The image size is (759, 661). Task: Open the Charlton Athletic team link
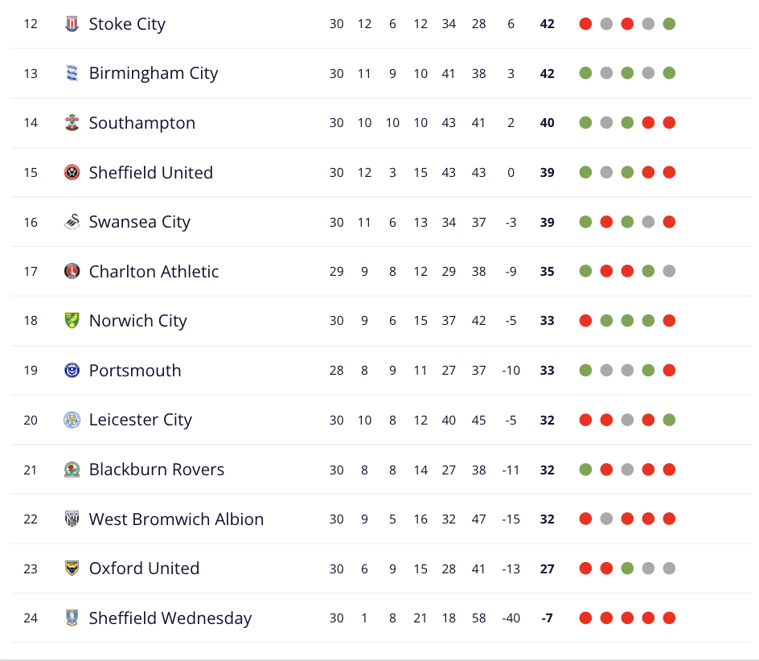tap(154, 272)
